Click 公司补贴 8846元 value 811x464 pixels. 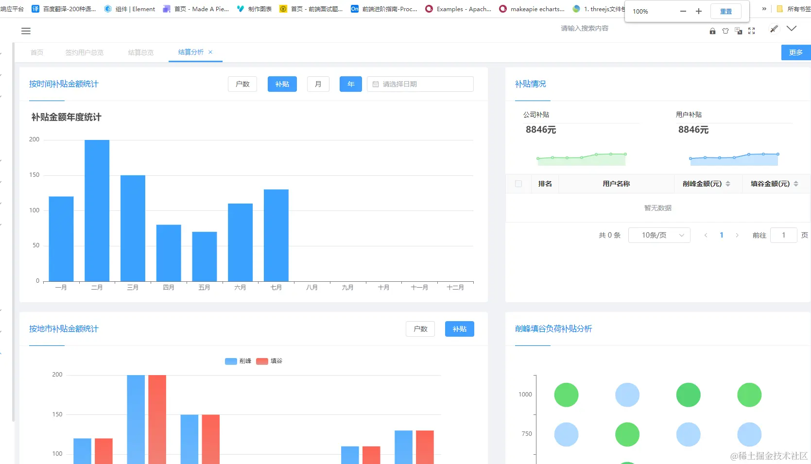(541, 130)
